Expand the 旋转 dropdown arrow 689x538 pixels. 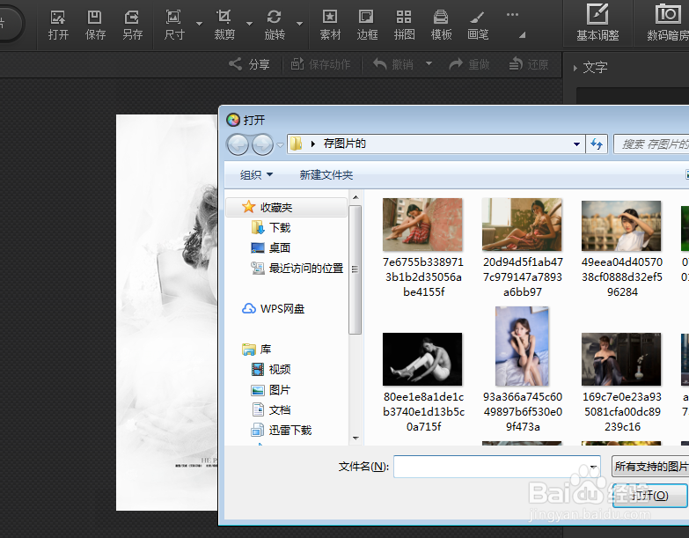300,24
